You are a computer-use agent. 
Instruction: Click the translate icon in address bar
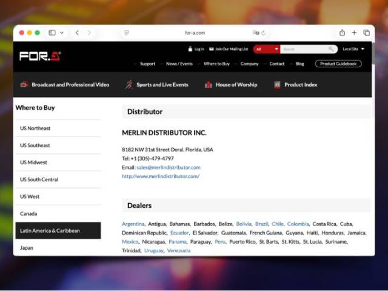256,33
